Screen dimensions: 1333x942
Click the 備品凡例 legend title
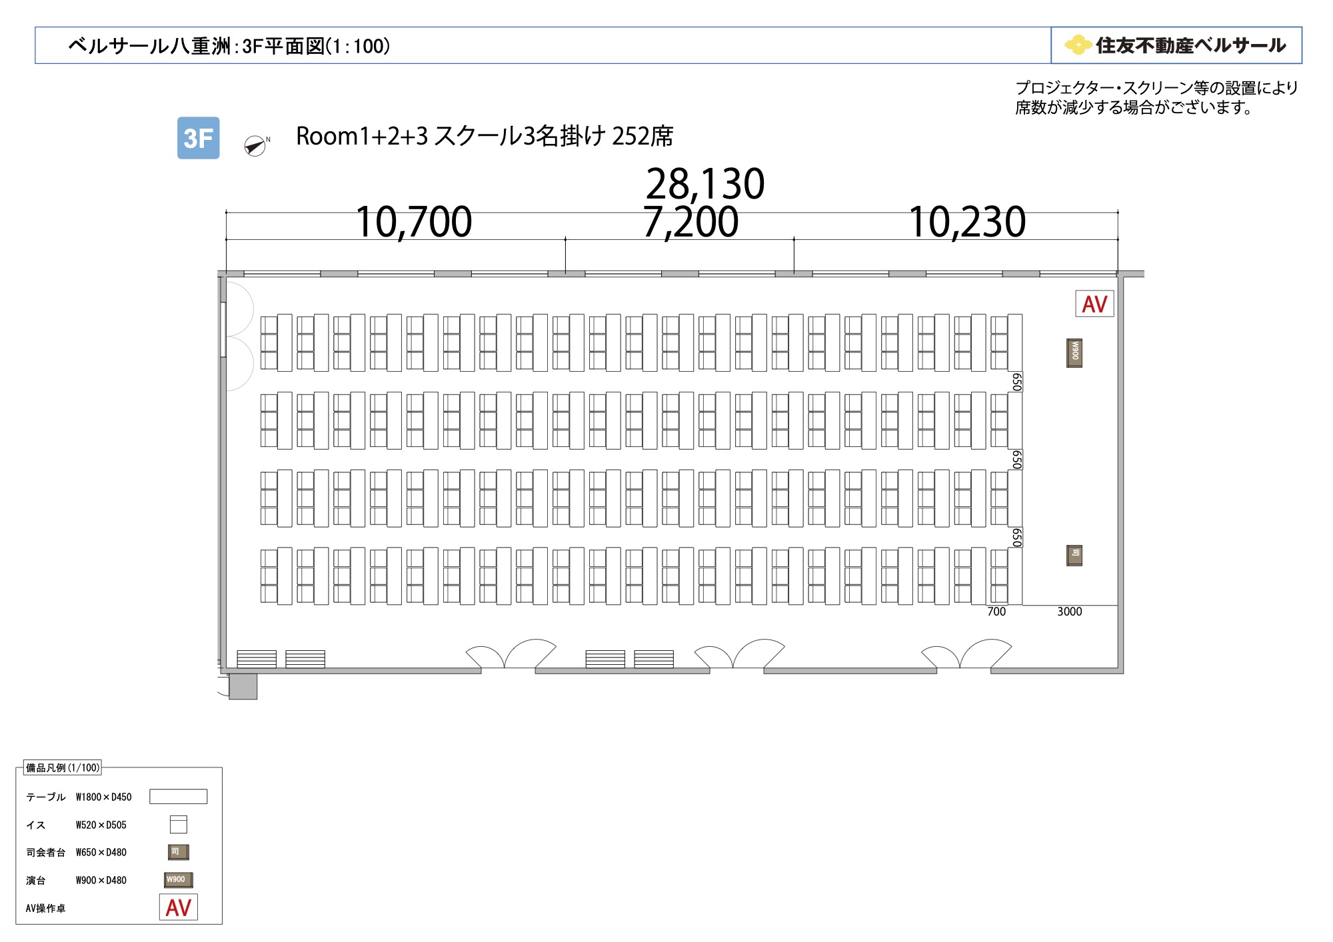coord(63,767)
